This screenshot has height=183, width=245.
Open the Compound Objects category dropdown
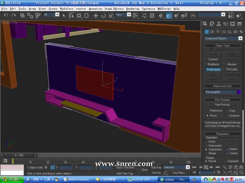click(x=223, y=38)
